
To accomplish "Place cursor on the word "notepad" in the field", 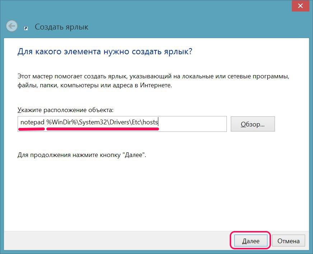I will click(x=32, y=123).
